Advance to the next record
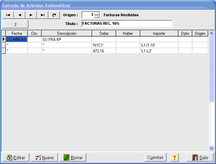Viewport: 216px width, 164px height. point(31,15)
